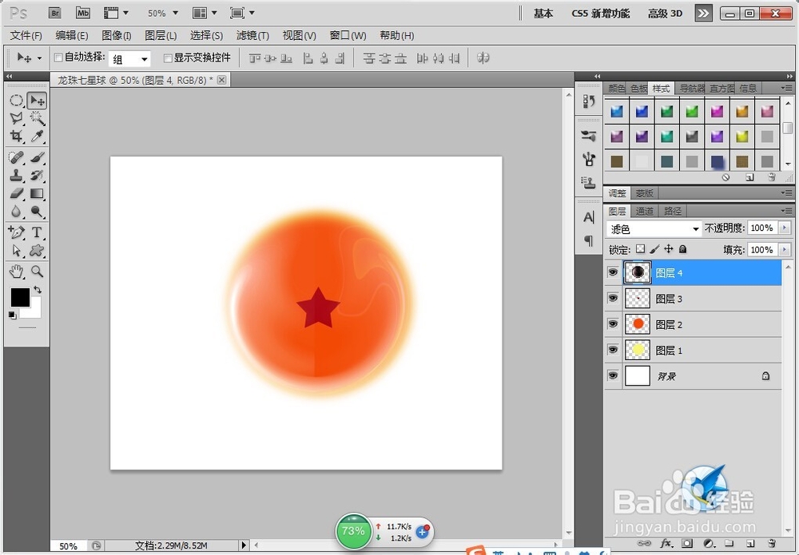
Task: Select the Zoom tool
Action: click(37, 272)
